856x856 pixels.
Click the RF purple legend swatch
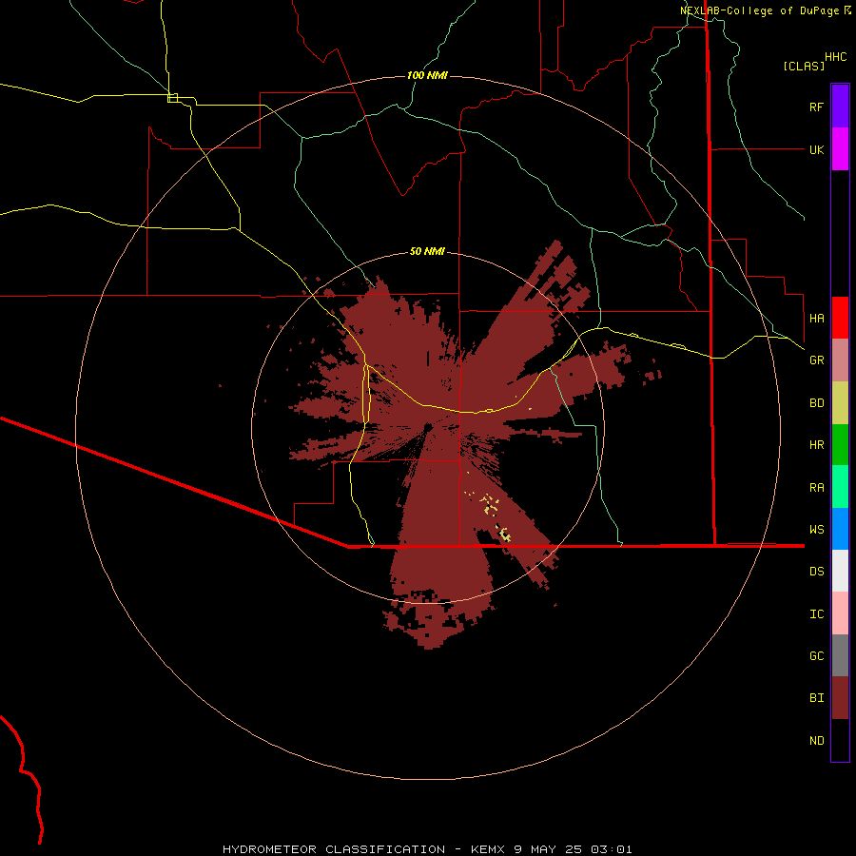840,107
